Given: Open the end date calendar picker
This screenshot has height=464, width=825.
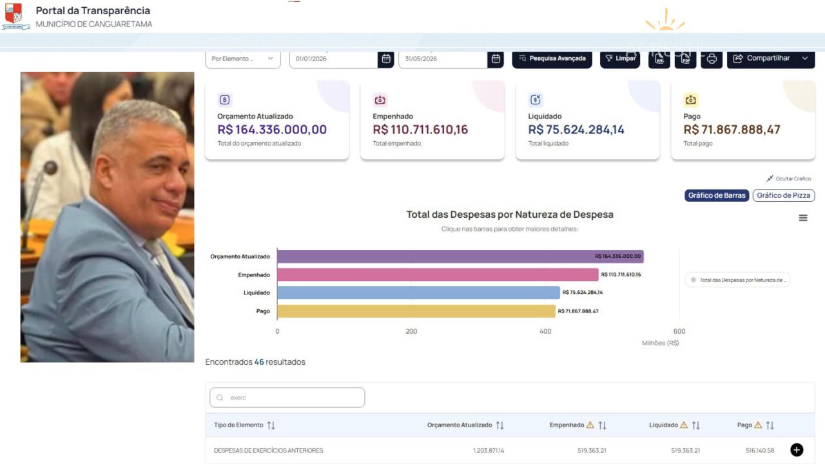Looking at the screenshot, I should click(496, 59).
